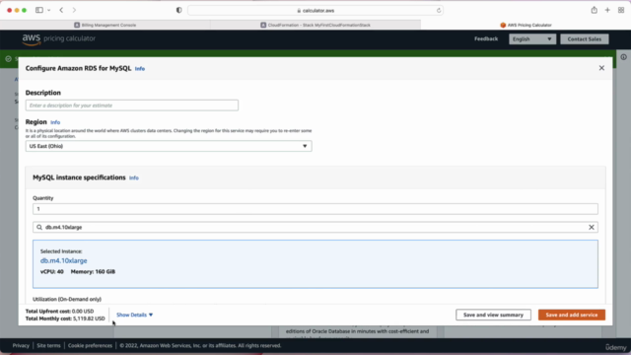The width and height of the screenshot is (631, 355).
Task: Open Info link next to dialog title
Action: [x=140, y=69]
